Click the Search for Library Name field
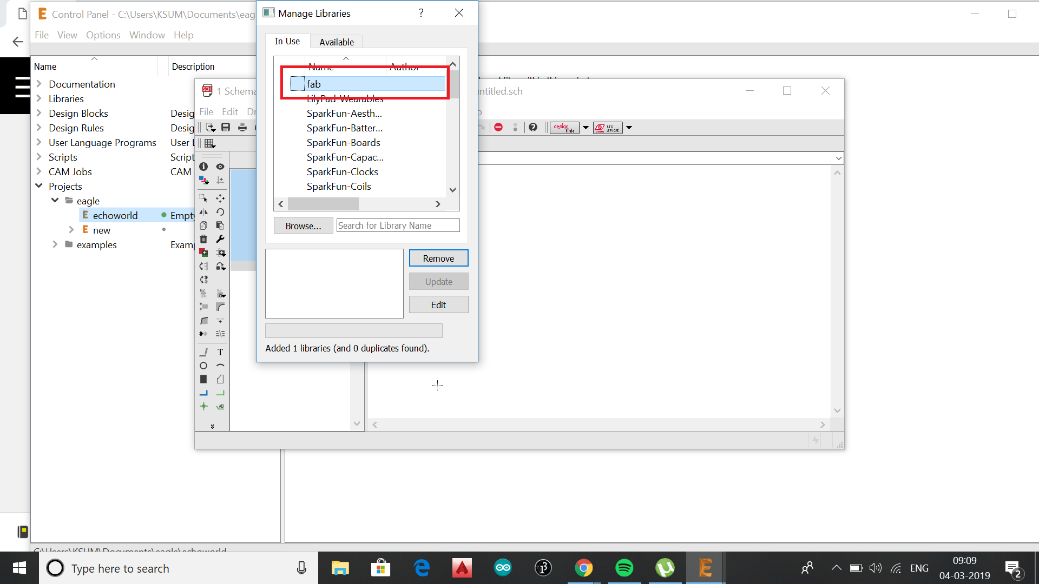1039x584 pixels. (x=398, y=225)
